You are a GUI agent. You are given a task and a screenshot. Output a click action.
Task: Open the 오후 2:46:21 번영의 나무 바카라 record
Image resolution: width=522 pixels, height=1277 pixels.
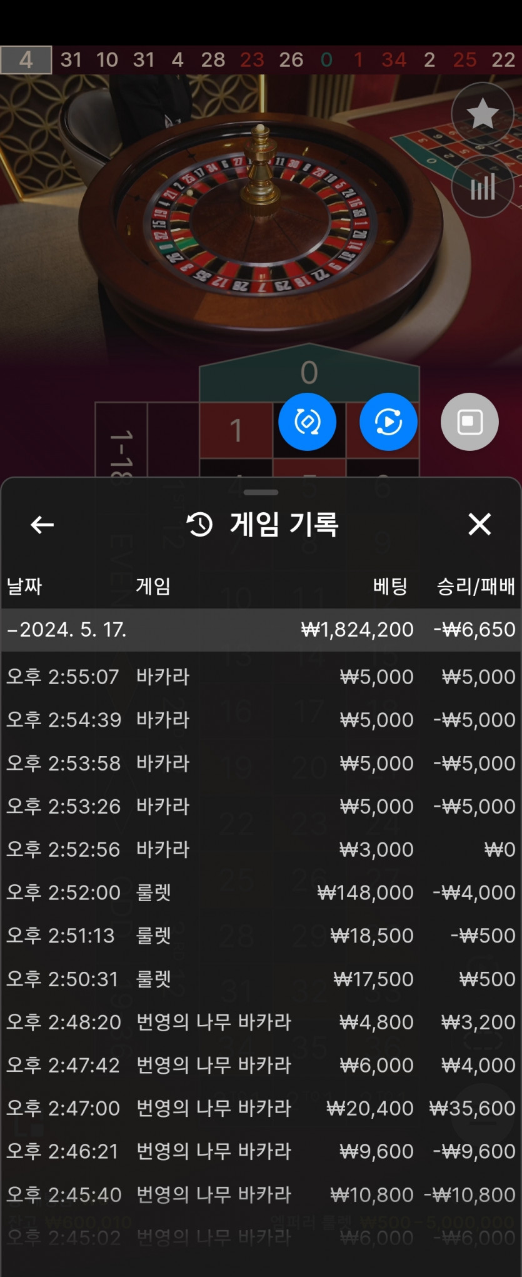point(261,1151)
